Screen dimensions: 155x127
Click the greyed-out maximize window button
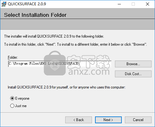[133, 4]
